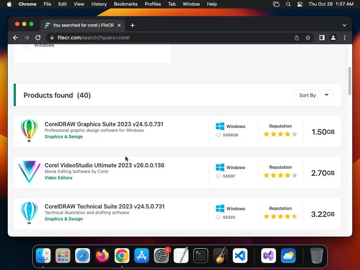Screen dimensions: 360x270
Task: Open the share icon in address bar
Action: click(x=297, y=38)
